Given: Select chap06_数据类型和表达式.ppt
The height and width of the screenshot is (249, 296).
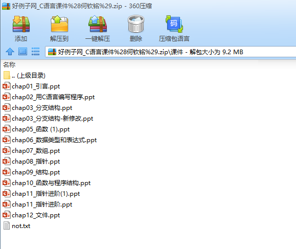Looking at the screenshot, I should (50, 140).
